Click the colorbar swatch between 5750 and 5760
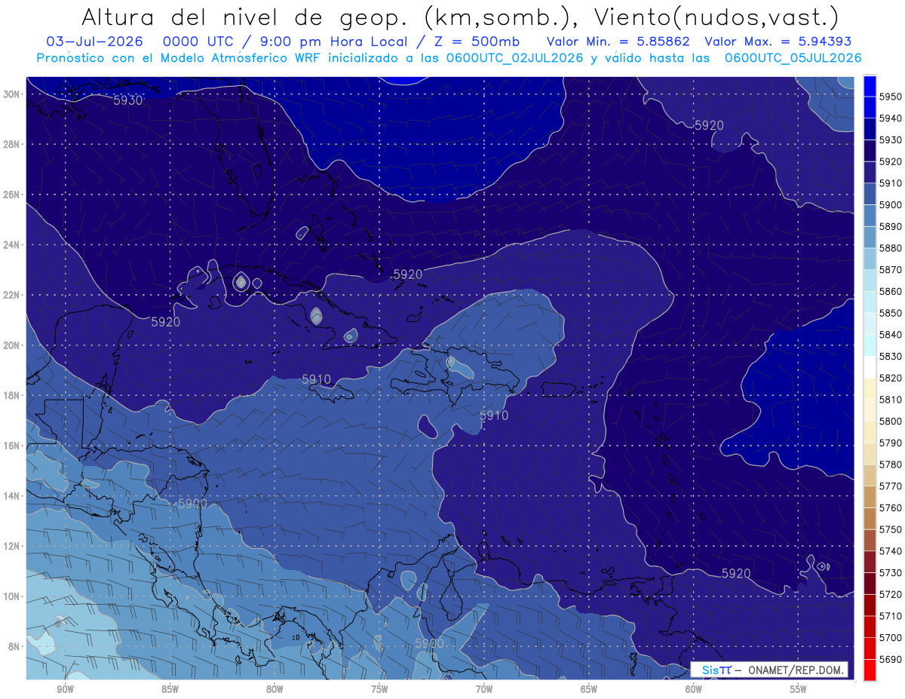The height and width of the screenshot is (699, 905). coord(870,518)
